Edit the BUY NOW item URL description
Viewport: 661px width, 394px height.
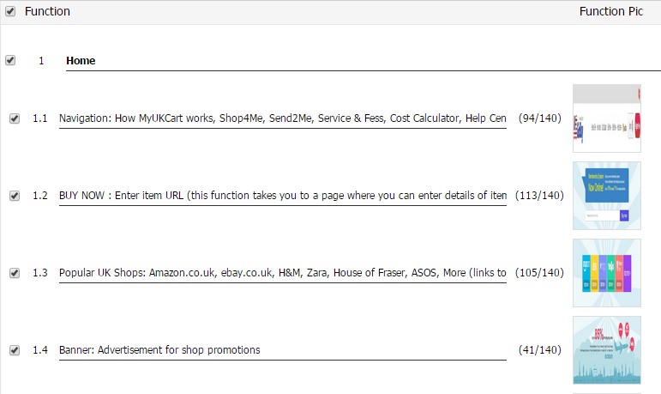(283, 196)
